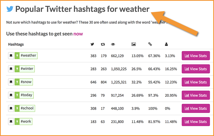Screen dimensions: 214x136
Task: Click the bookmark icon beside #today
Action: pos(11,95)
